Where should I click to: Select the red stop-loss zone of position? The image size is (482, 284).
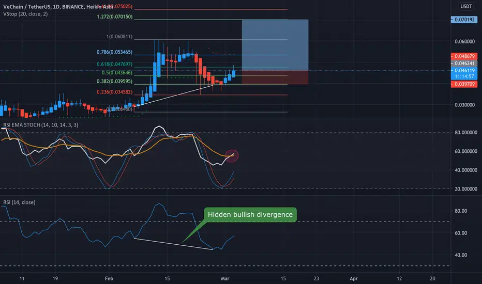(275, 77)
